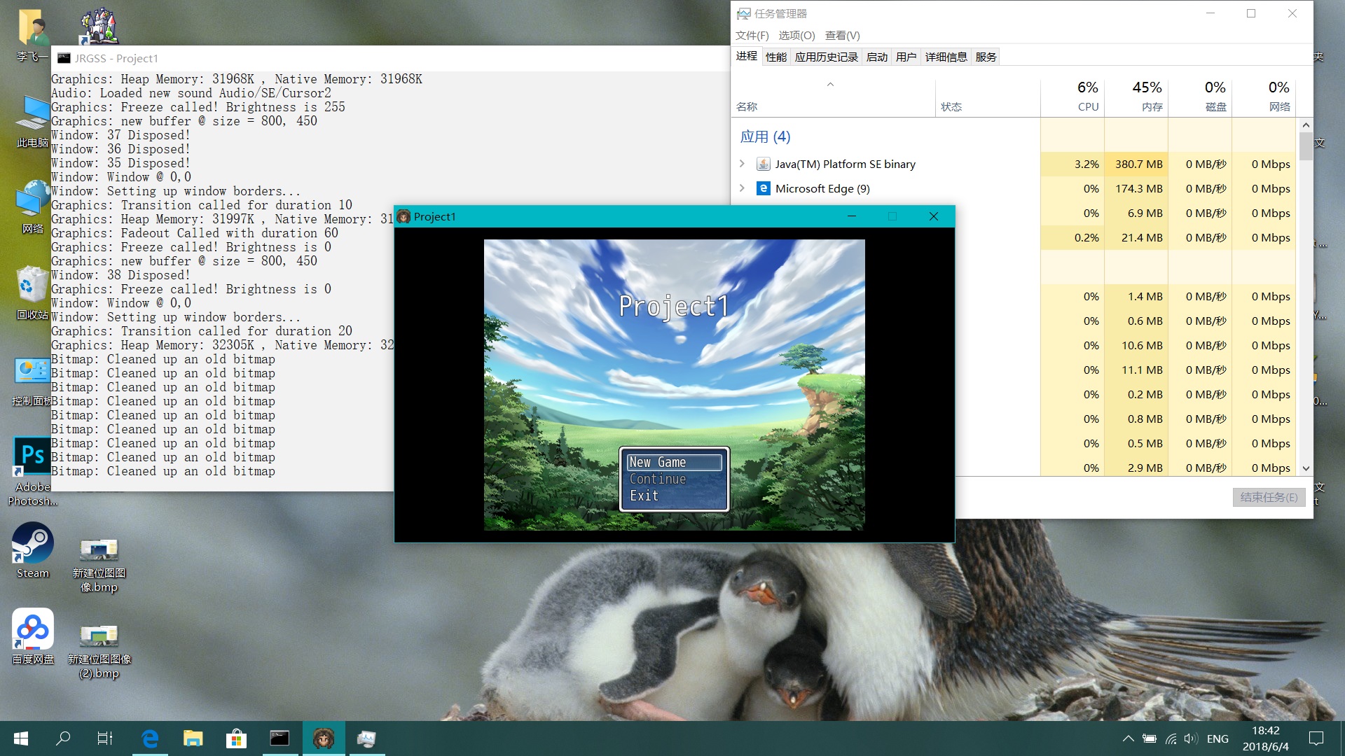Switch to the 性能 tab
1345x756 pixels.
point(776,57)
